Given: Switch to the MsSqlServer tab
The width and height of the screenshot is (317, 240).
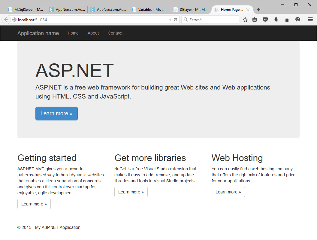Looking at the screenshot, I should (x=26, y=10).
